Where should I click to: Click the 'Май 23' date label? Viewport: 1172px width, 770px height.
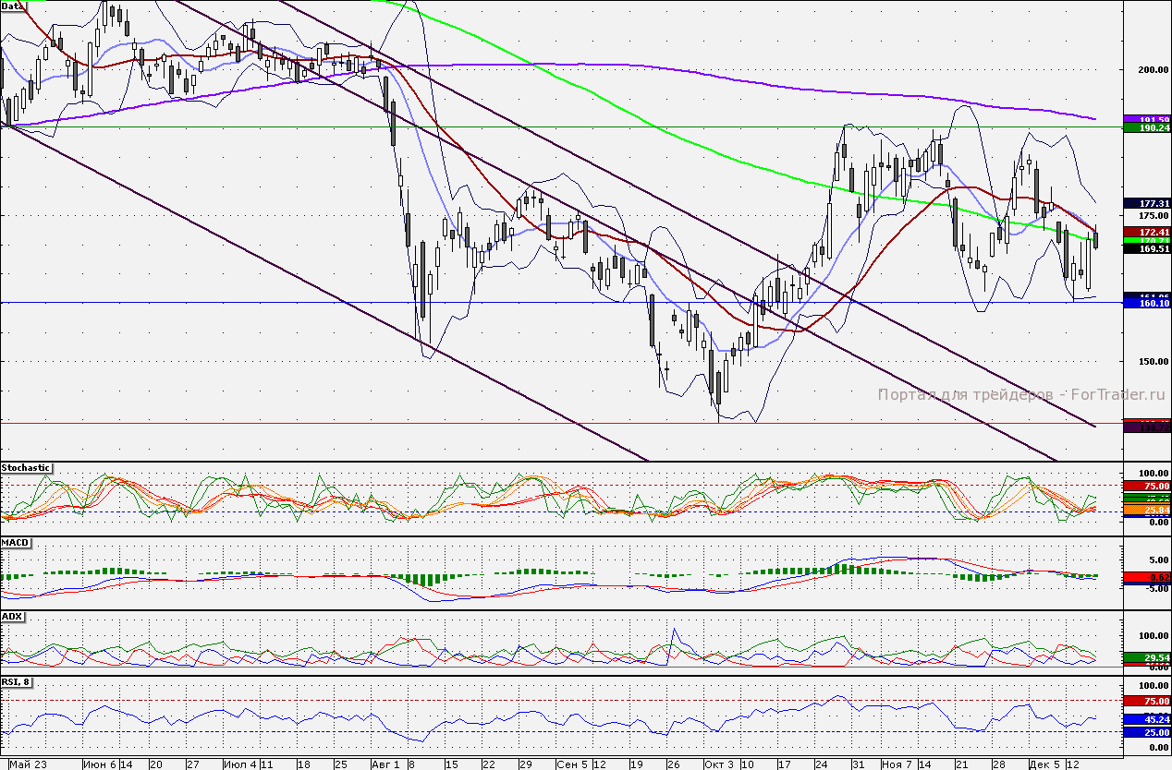tap(28, 764)
